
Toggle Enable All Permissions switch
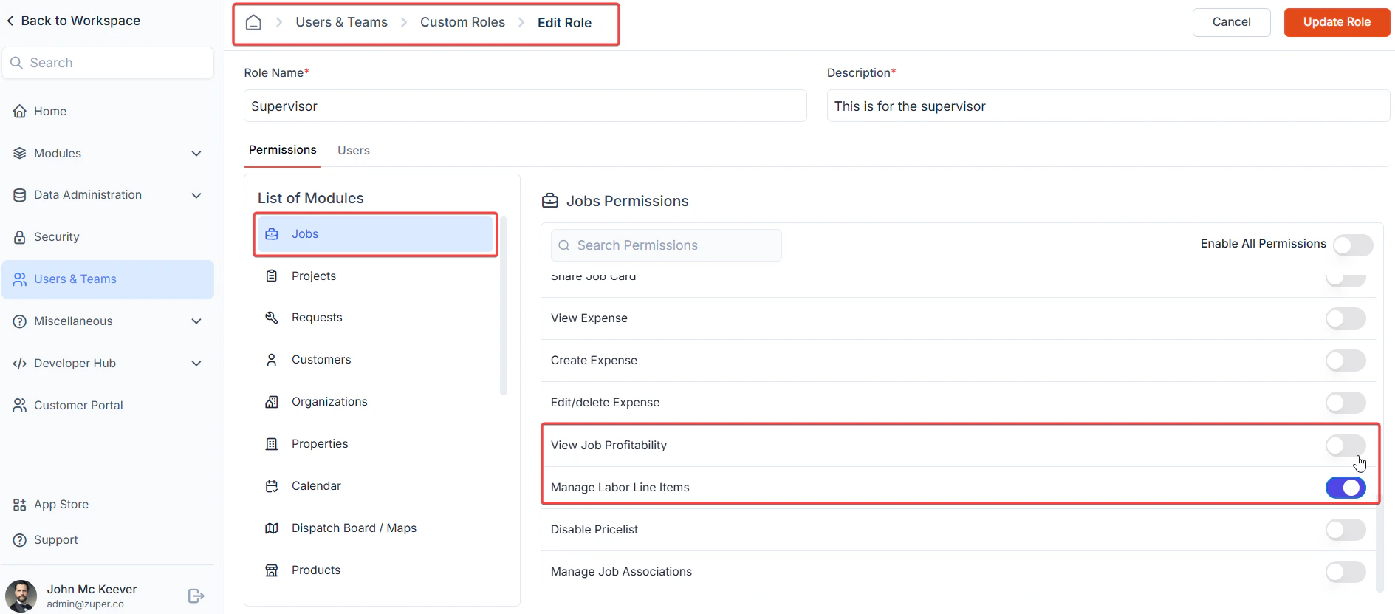coord(1353,245)
